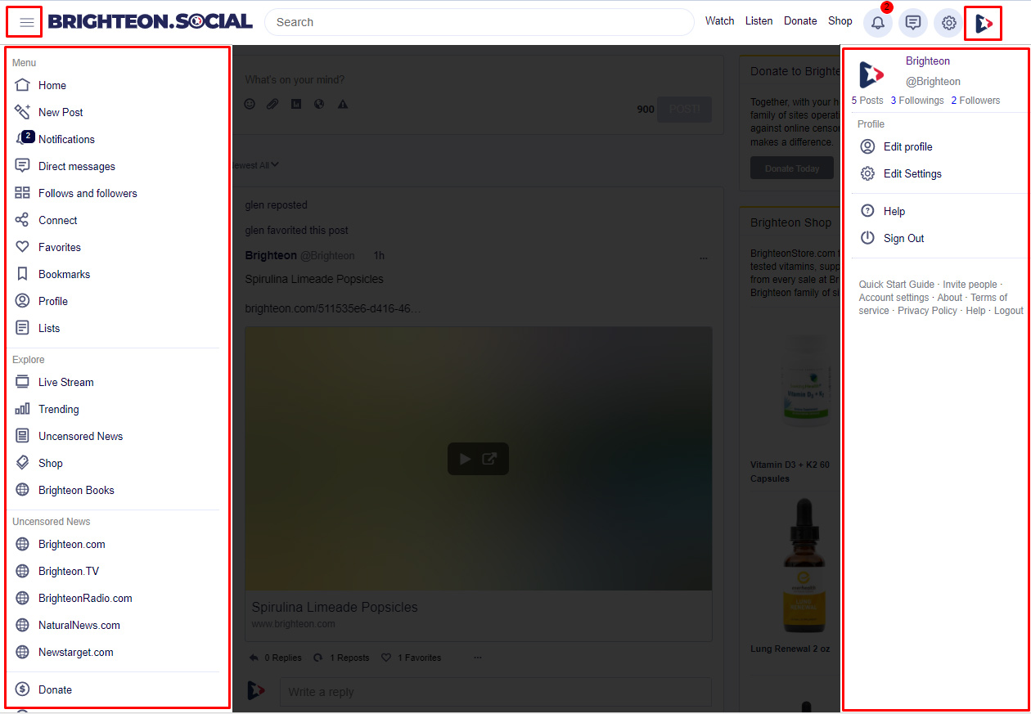Click the emoji icon in composer

click(x=250, y=104)
